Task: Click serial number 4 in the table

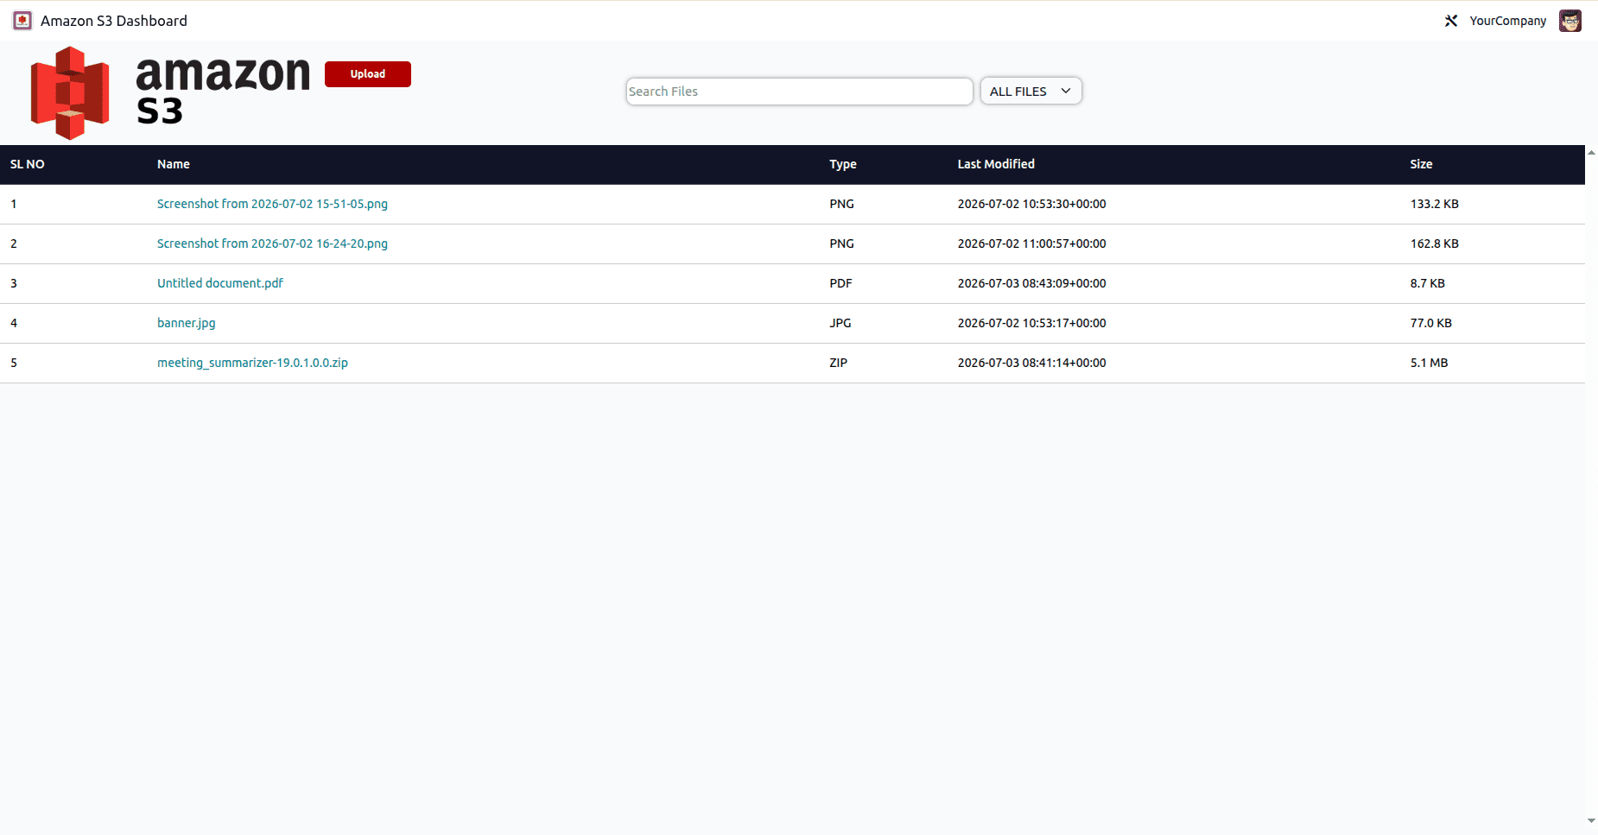Action: [14, 323]
